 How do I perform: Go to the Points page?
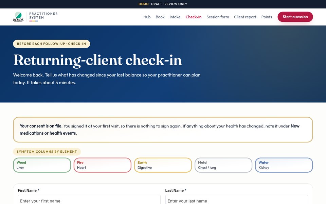pyautogui.click(x=267, y=17)
